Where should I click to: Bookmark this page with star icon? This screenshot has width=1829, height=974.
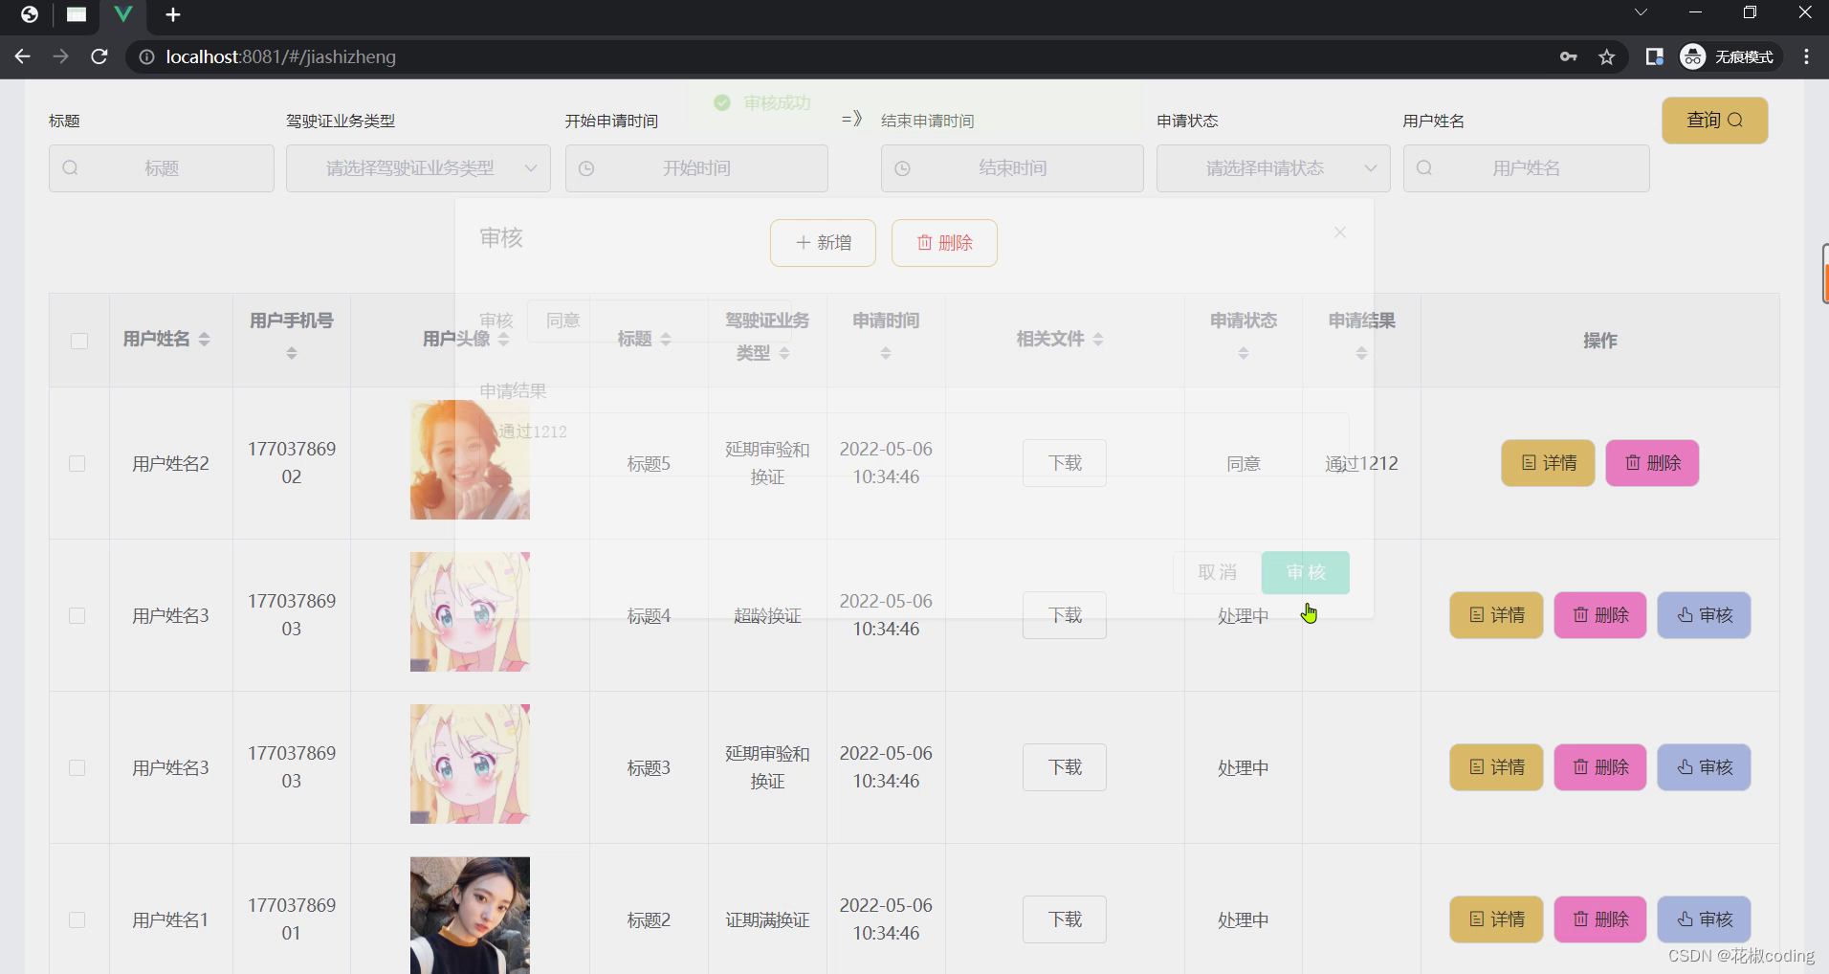point(1607,57)
